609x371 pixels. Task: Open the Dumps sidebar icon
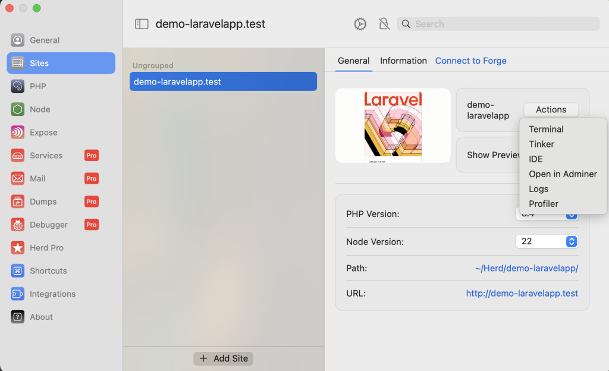click(18, 202)
